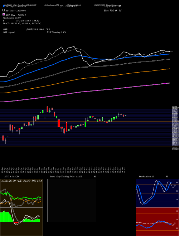Click the 'Day Vol: 0 M' label
Screen dimensions: 179x236
[x=112, y=10]
